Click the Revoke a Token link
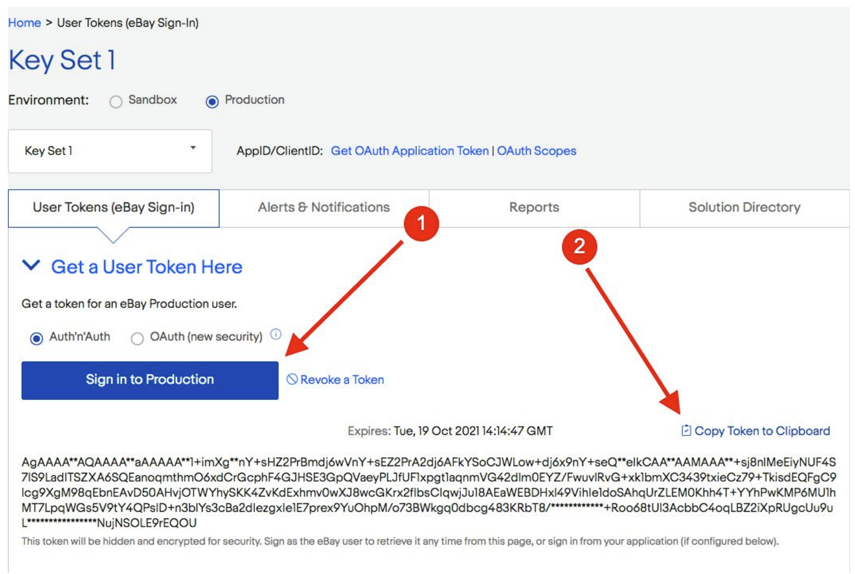 (x=342, y=380)
